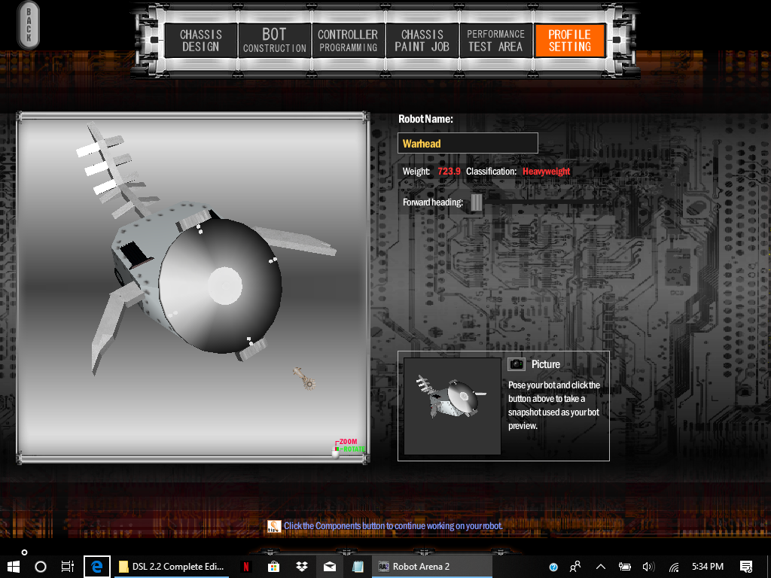Switch to the Chassis Design tab

(201, 41)
